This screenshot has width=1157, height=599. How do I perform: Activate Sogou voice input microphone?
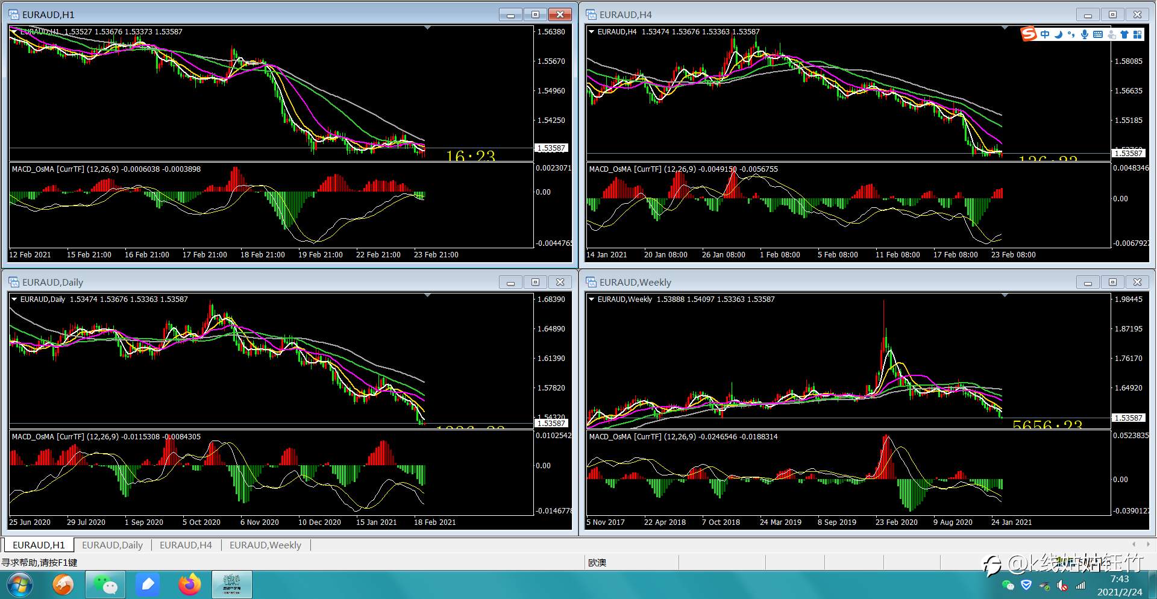(1085, 34)
